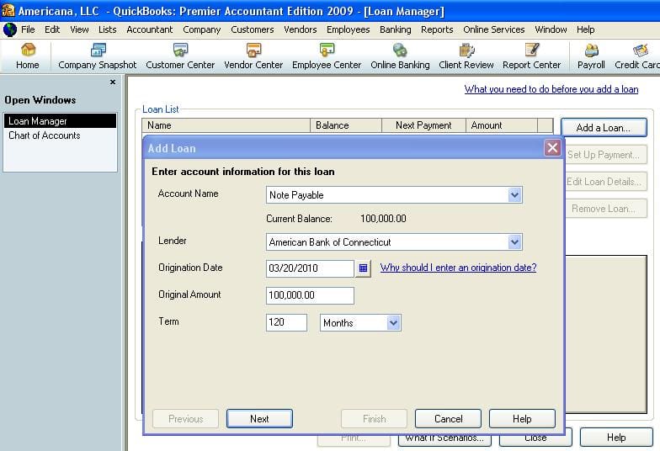Click Help in the Add Loan dialog
This screenshot has width=660, height=451.
tap(522, 419)
